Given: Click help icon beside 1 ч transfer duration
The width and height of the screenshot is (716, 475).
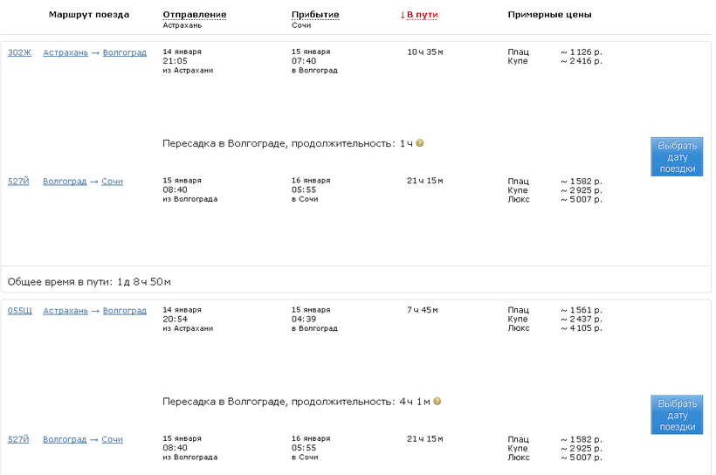Looking at the screenshot, I should point(420,143).
